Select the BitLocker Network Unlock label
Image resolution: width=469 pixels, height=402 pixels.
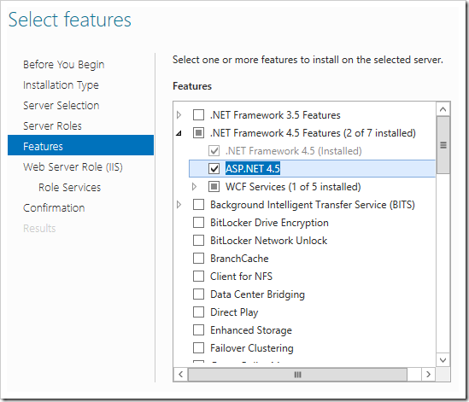268,241
